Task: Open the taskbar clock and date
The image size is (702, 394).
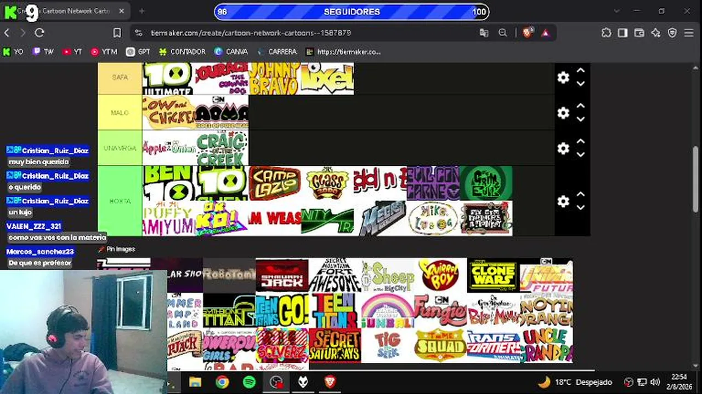Action: [x=679, y=381]
